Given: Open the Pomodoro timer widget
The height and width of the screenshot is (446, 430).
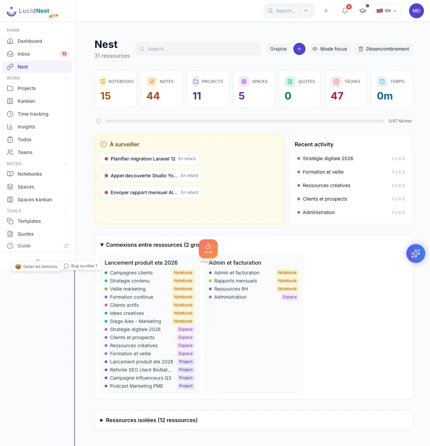Looking at the screenshot, I should [208, 249].
